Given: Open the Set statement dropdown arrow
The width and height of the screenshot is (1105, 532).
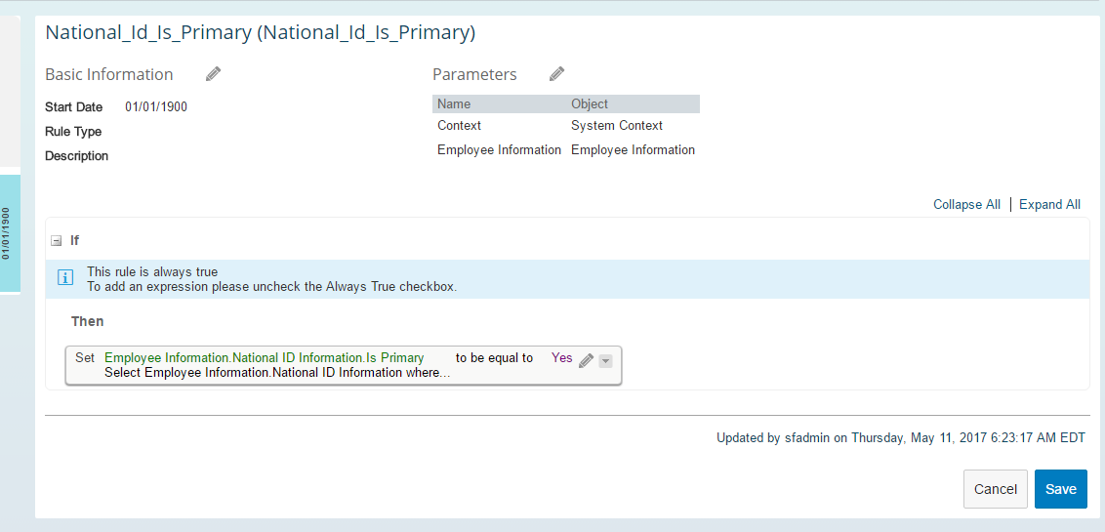Looking at the screenshot, I should click(x=605, y=361).
